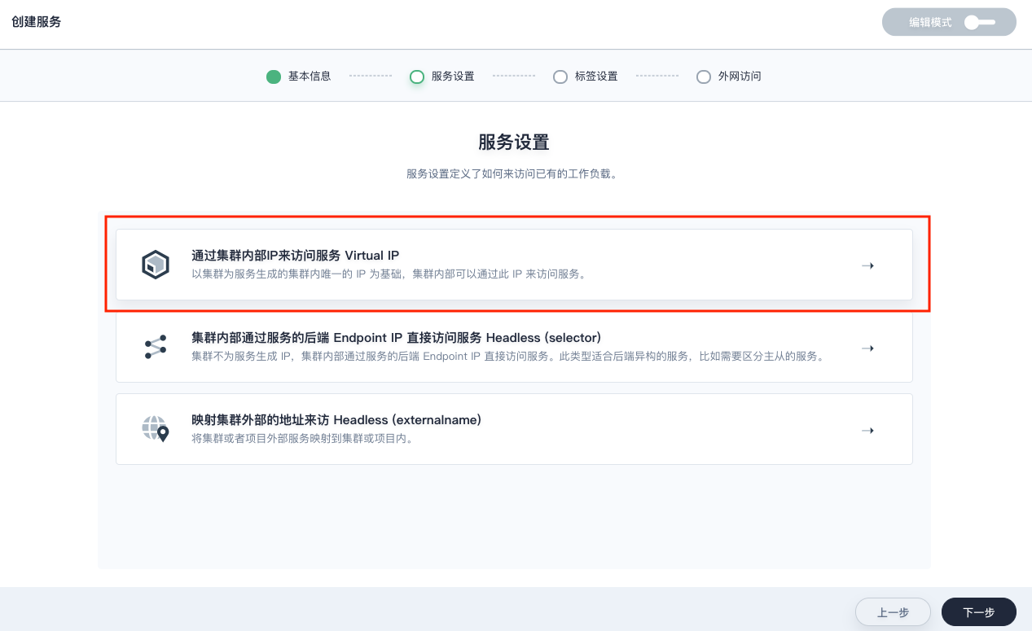Open the 映射集群外部的地址 Headless (externalname) card
The width and height of the screenshot is (1032, 631).
(x=513, y=429)
